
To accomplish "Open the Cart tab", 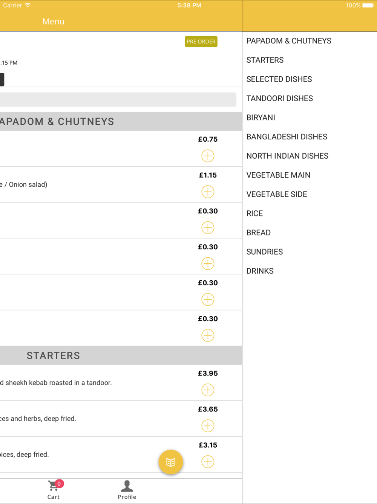I will tap(54, 490).
